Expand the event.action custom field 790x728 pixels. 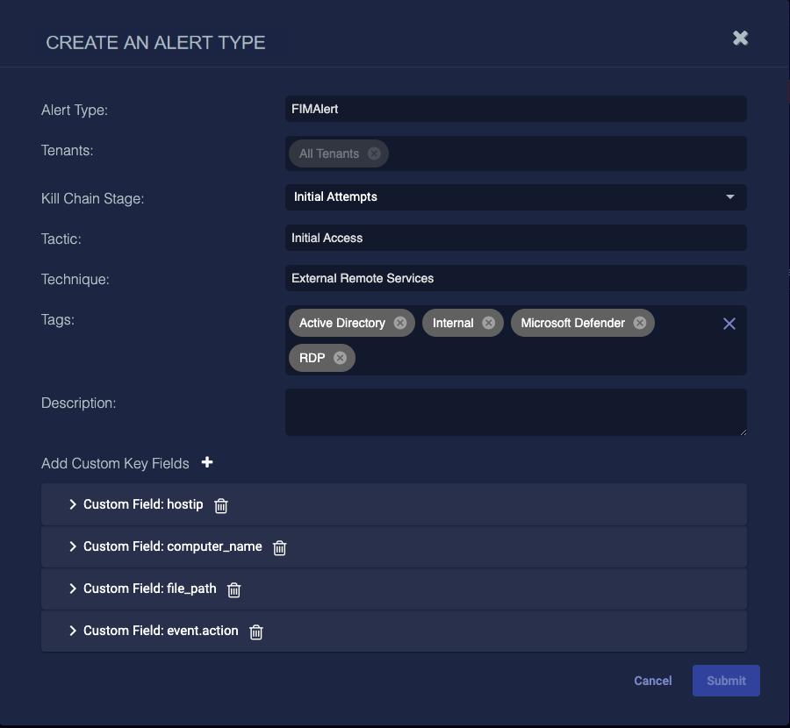pyautogui.click(x=73, y=631)
